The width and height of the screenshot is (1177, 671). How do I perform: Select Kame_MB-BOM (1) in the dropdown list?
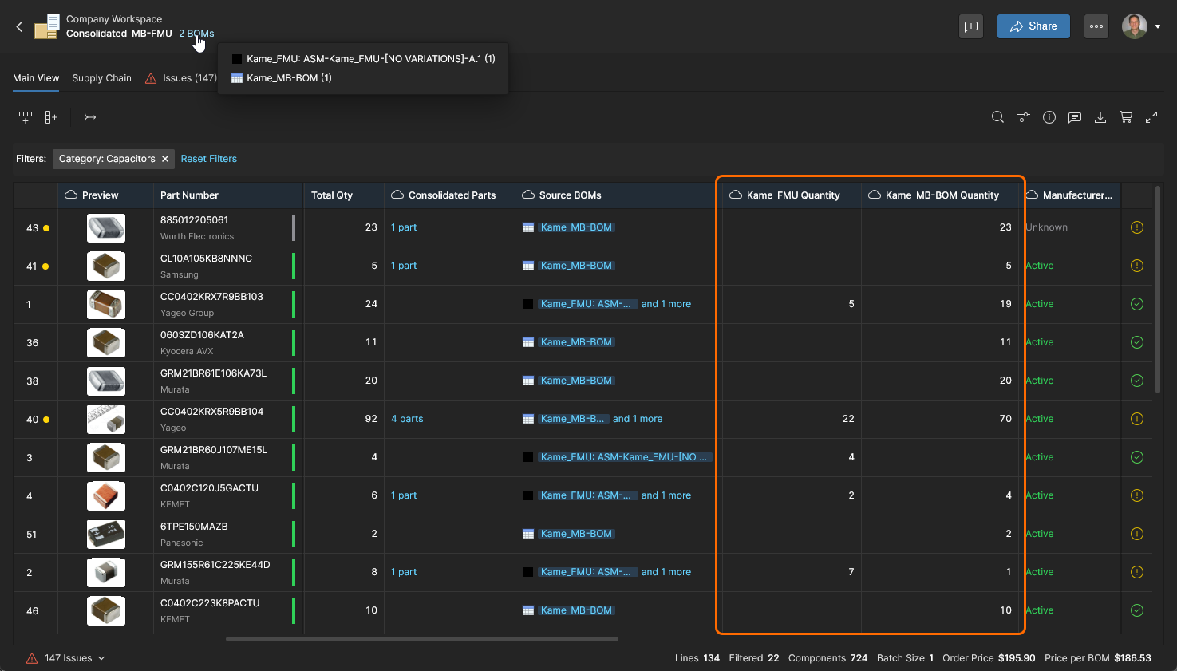click(289, 78)
